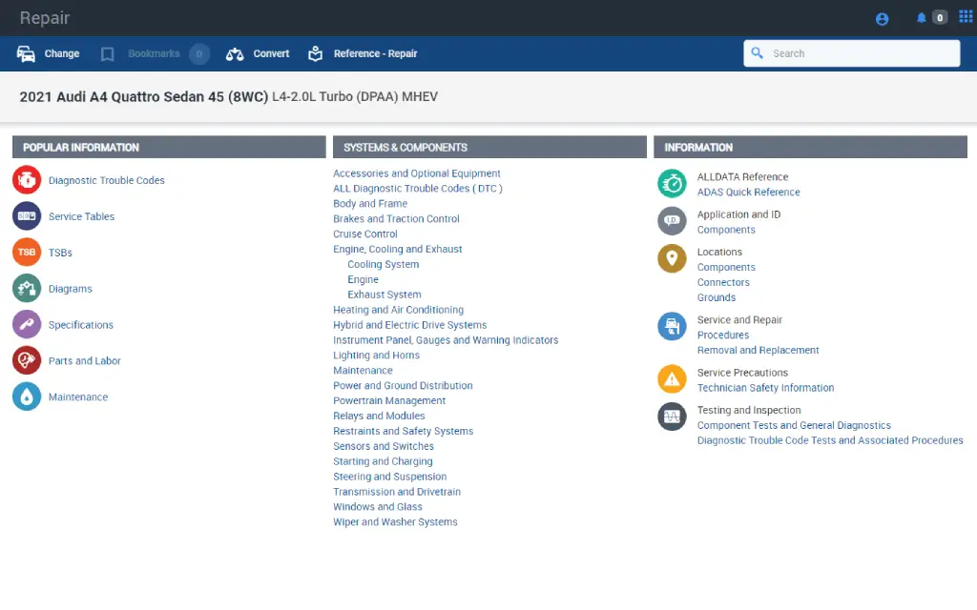Viewport: 977px width, 610px height.
Task: Open the Diagnostic Trouble Codes red engine icon
Action: click(x=27, y=180)
